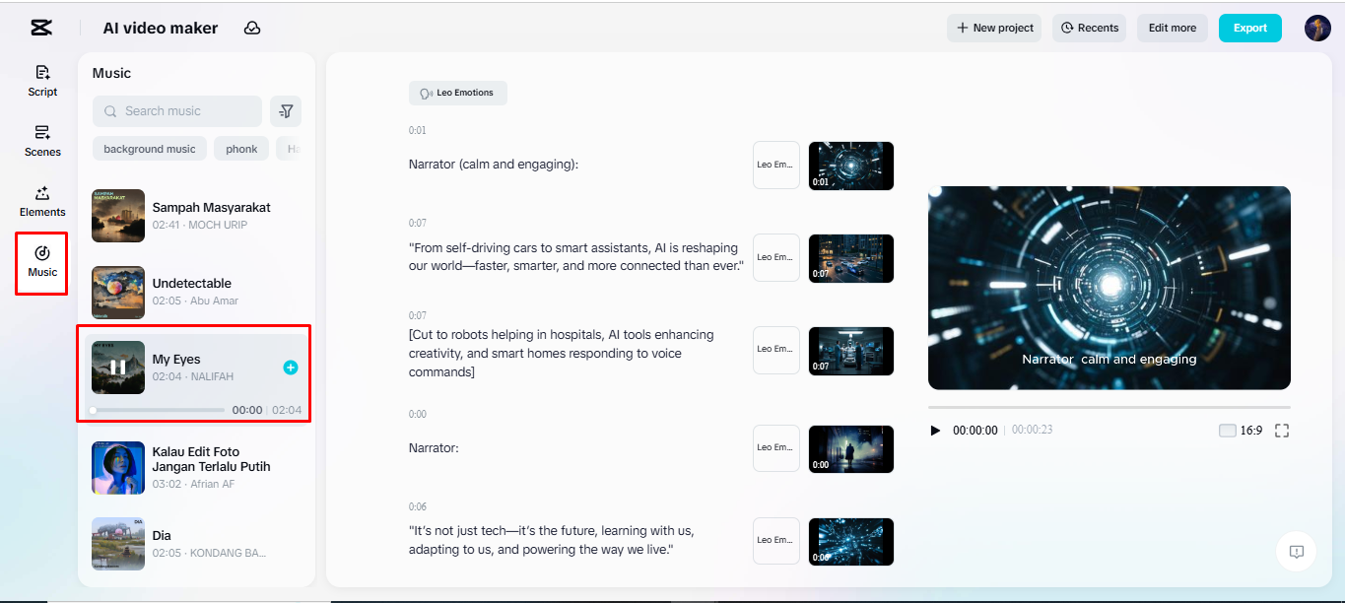The image size is (1345, 603).
Task: Open the user profile avatar
Action: click(x=1317, y=28)
